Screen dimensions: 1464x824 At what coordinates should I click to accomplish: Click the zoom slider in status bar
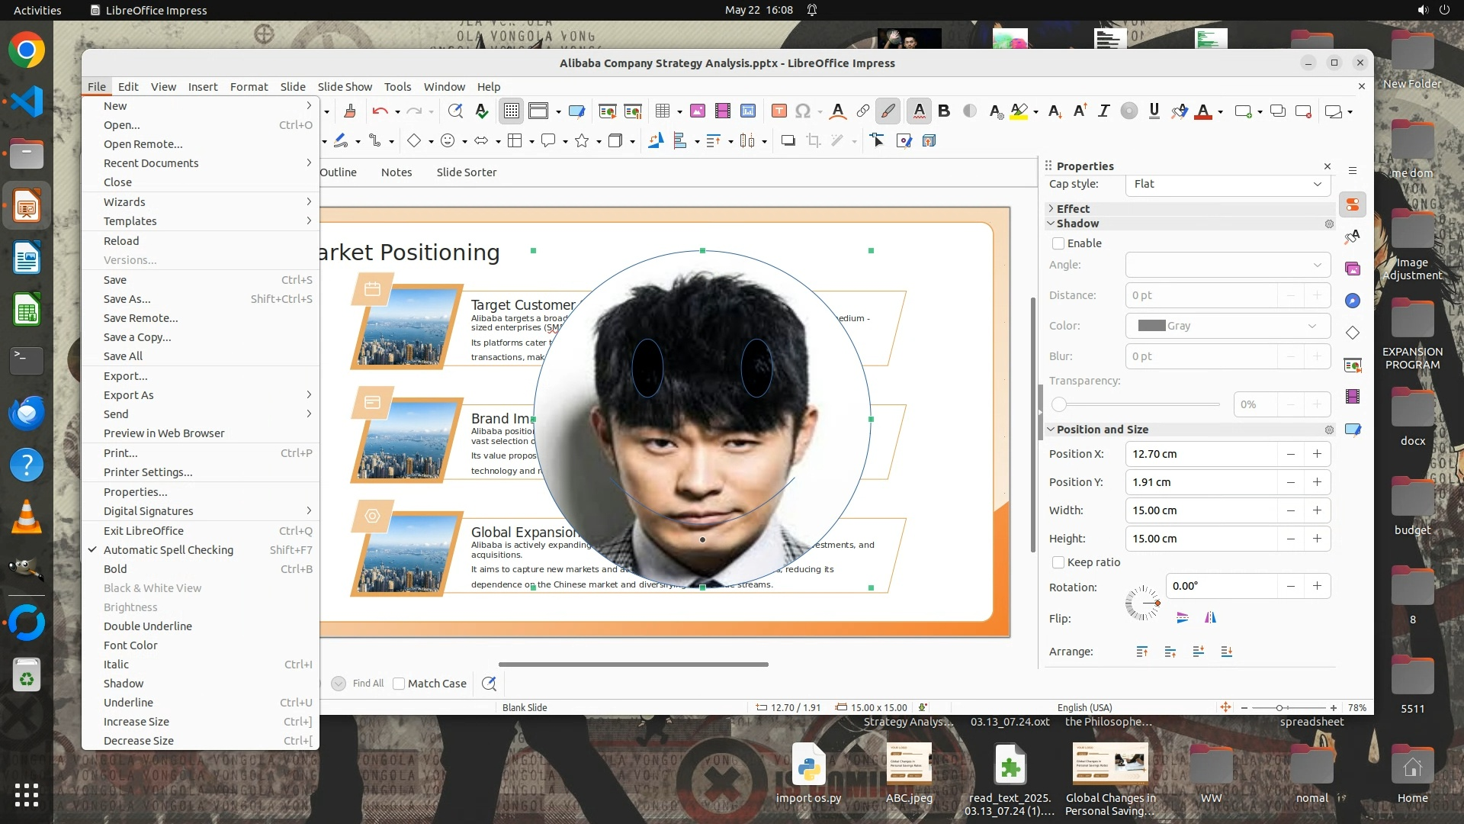click(1279, 708)
